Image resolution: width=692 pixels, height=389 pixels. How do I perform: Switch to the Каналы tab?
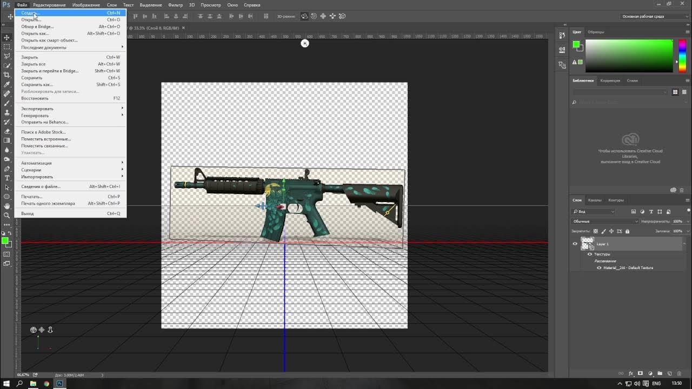pyautogui.click(x=595, y=200)
